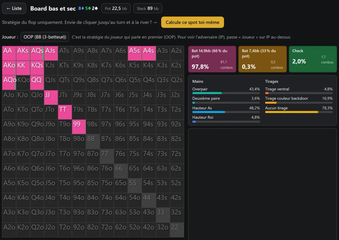Screen dimensions: 339x240
Task: Click the 99 hand cell
Action: tap(79, 127)
